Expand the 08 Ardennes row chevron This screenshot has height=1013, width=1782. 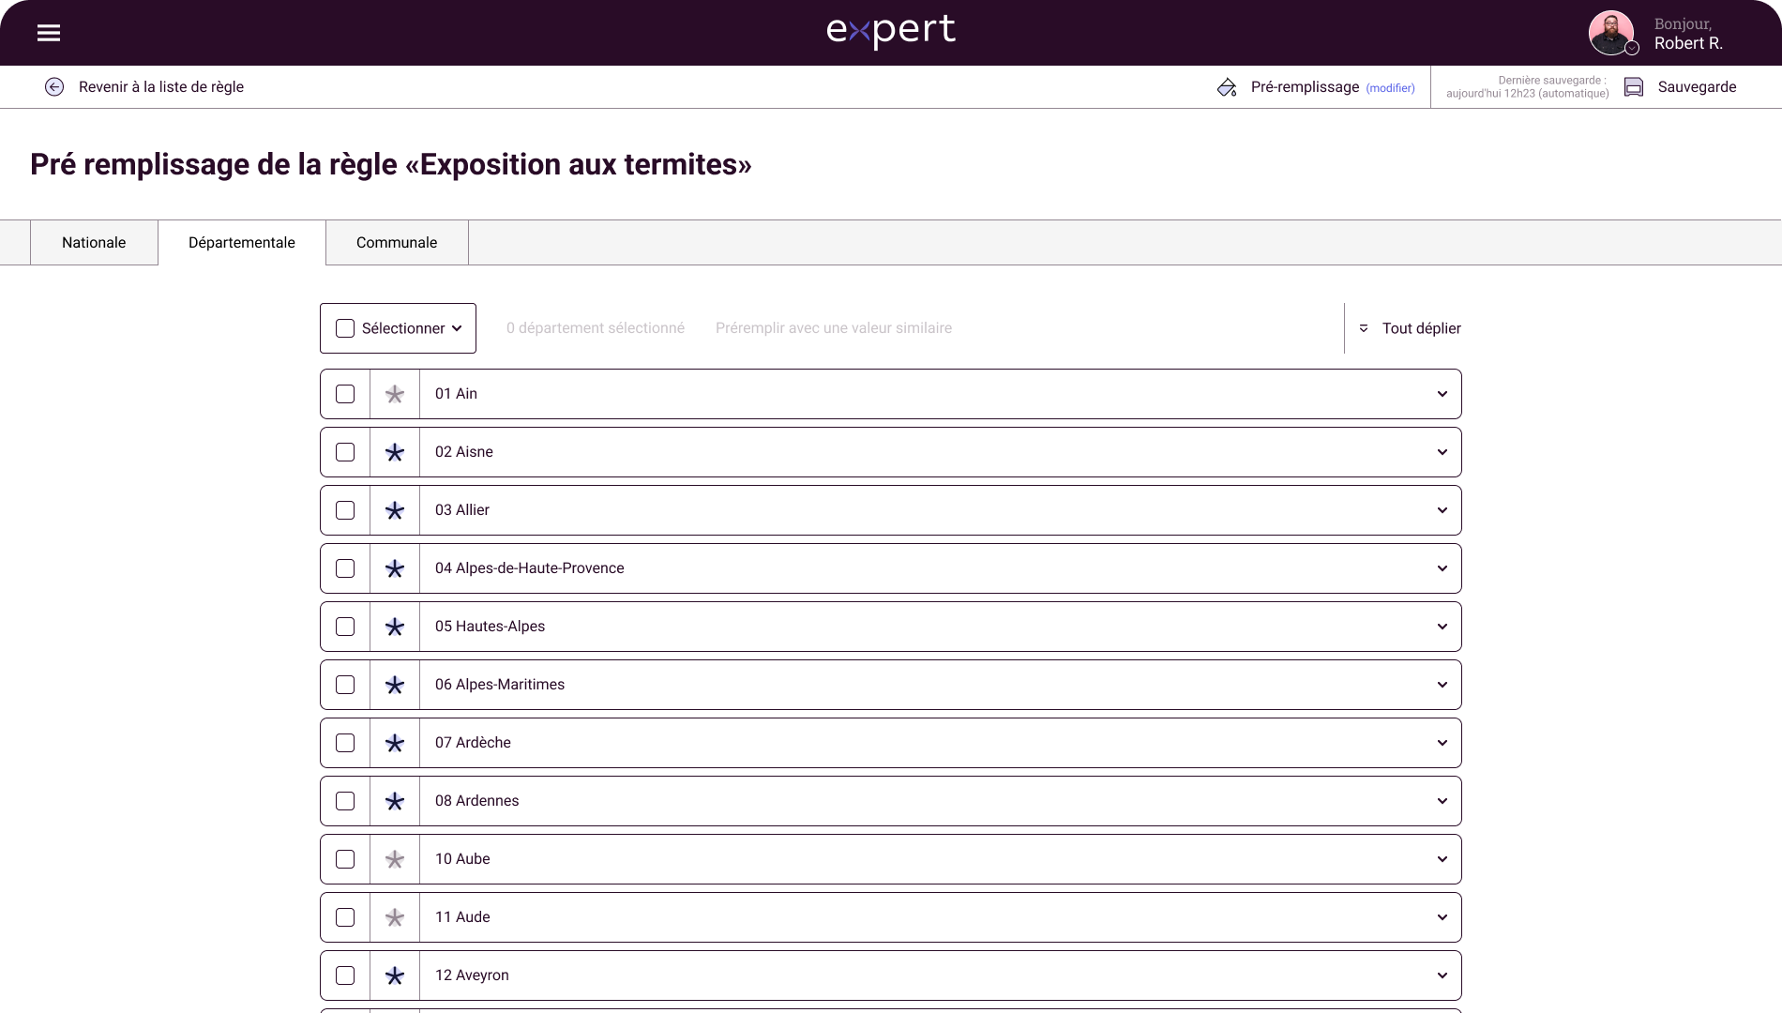pos(1442,801)
